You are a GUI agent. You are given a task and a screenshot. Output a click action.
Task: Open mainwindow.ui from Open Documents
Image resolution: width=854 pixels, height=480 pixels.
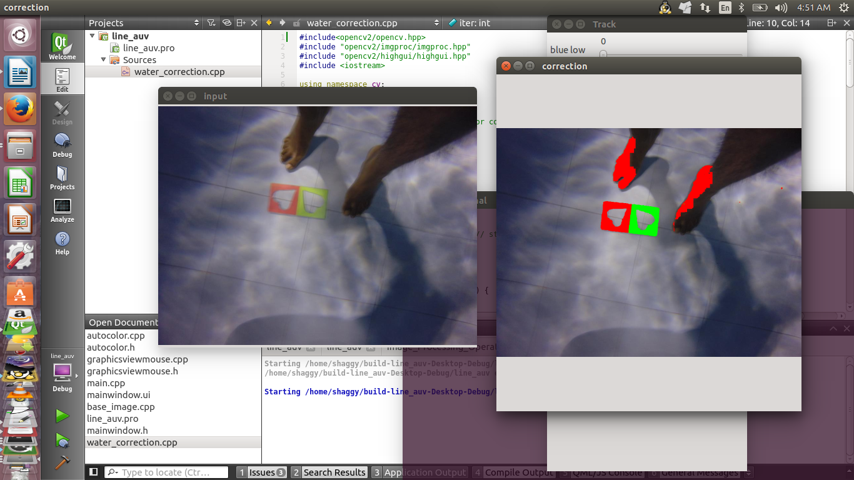pos(119,395)
